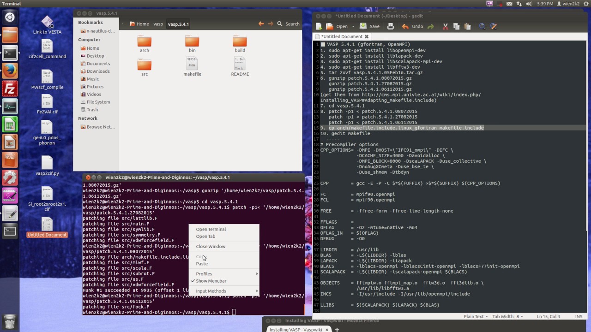591x332 pixels.
Task: Open the Plain Text language dropdown
Action: [x=476, y=317]
